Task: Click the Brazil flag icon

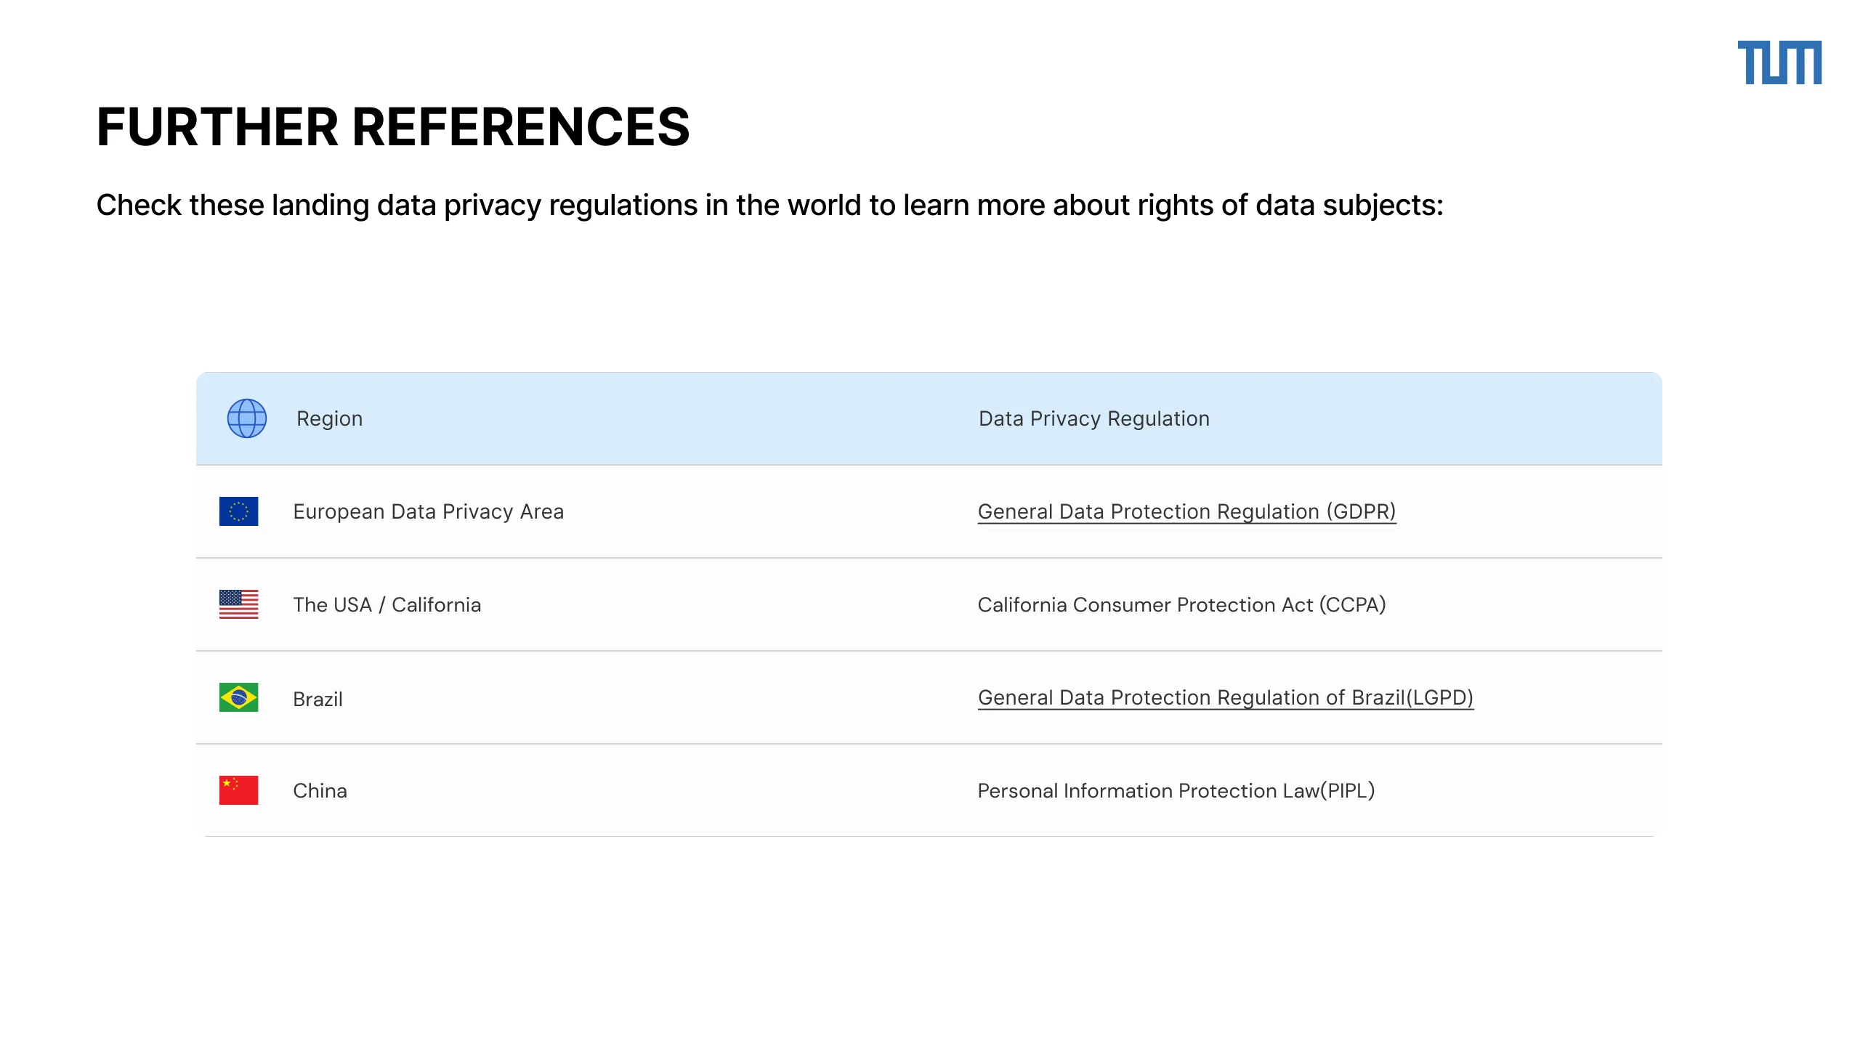Action: click(239, 697)
